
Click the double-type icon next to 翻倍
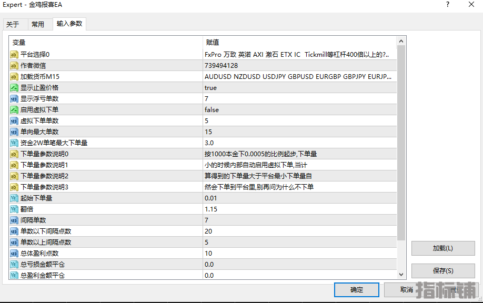[x=14, y=209]
